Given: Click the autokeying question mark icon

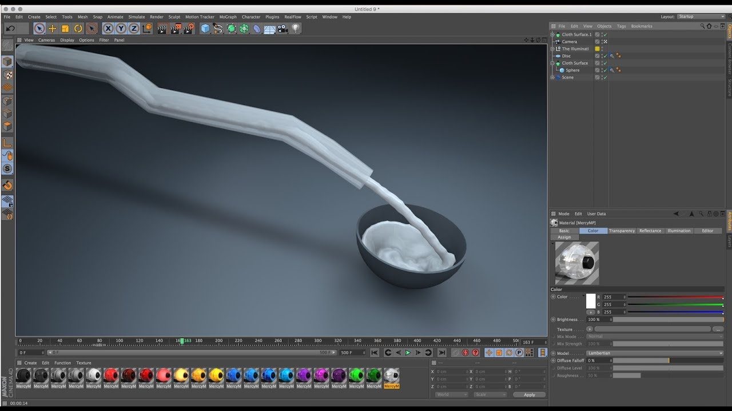Looking at the screenshot, I should [x=475, y=353].
